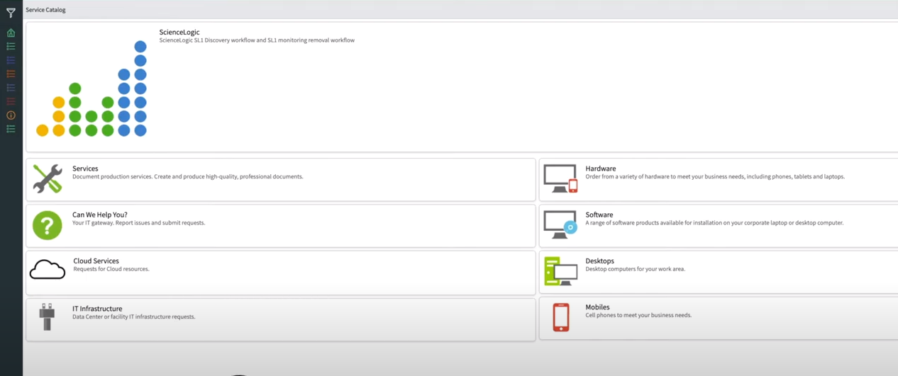Screen dimensions: 898x376
Task: Open the Can We Help You? category
Action: tap(100, 215)
